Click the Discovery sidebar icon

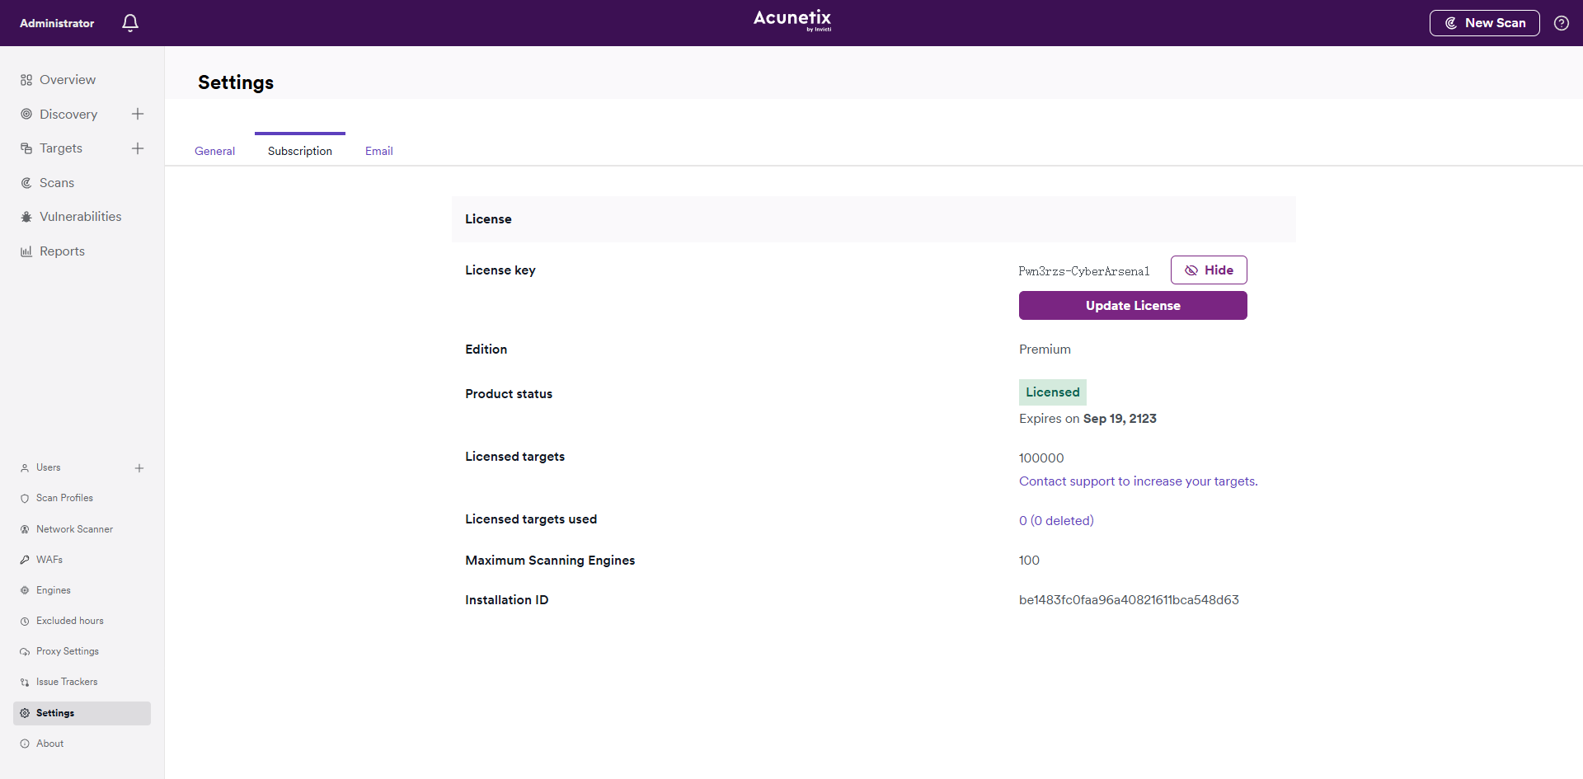pyautogui.click(x=26, y=114)
